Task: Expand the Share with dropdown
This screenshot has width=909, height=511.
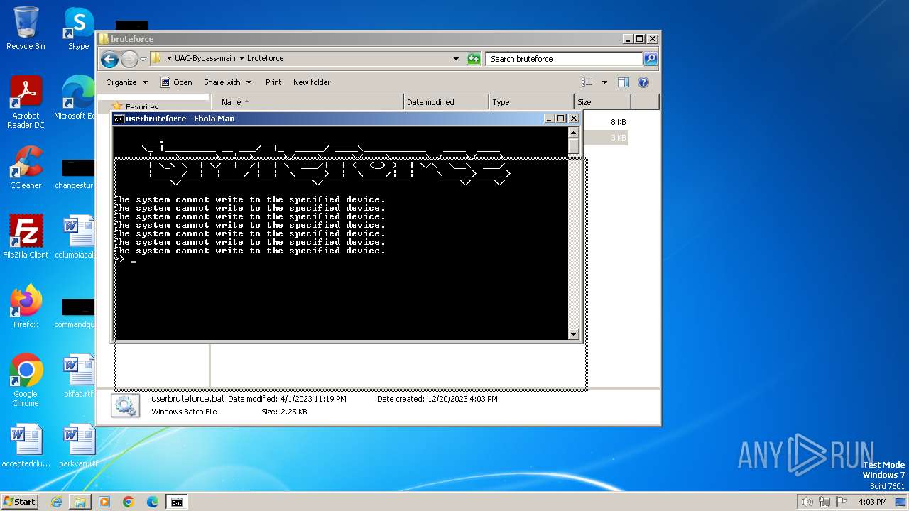Action: click(x=227, y=82)
